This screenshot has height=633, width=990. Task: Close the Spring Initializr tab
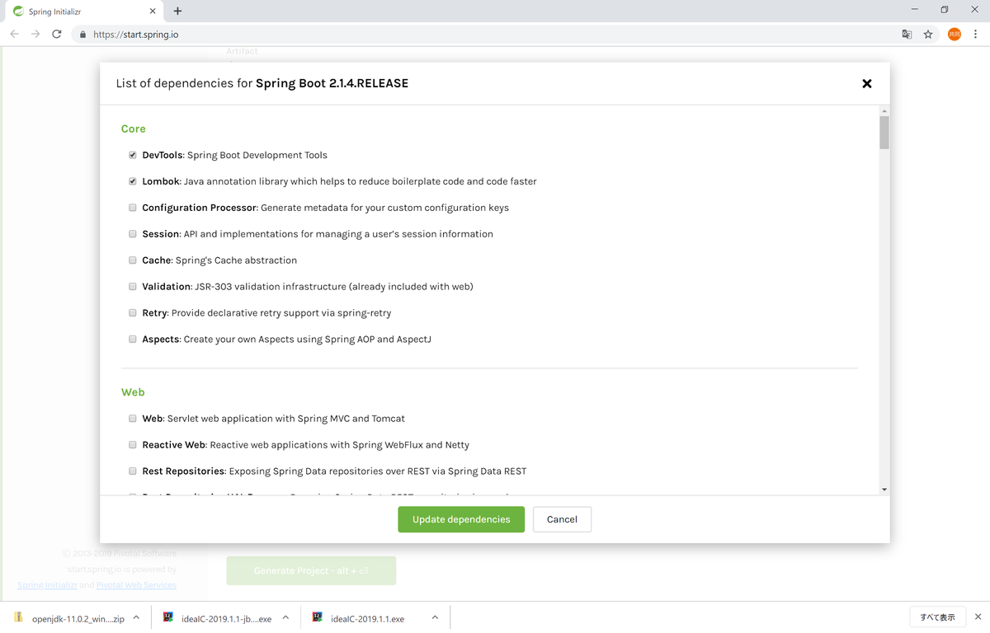click(153, 12)
